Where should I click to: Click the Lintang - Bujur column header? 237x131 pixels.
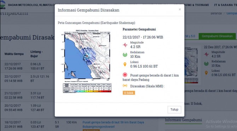point(36,54)
